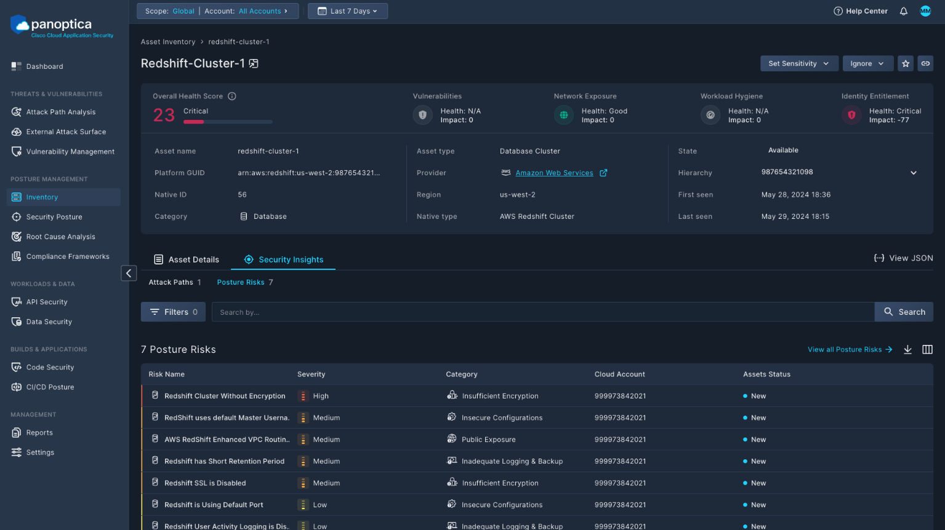Click the View JSON button
The image size is (945, 530).
click(903, 258)
